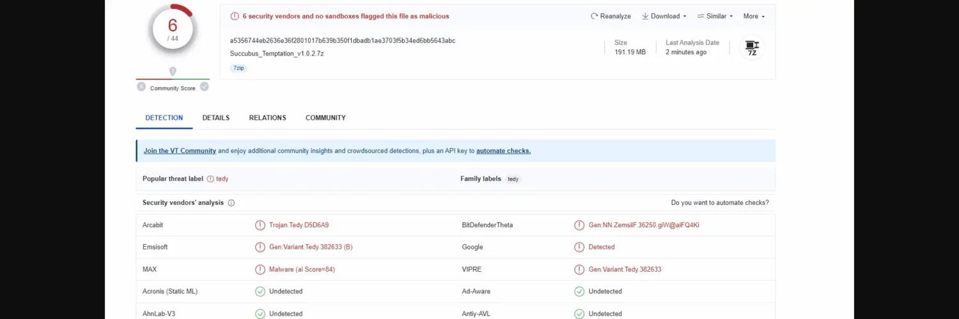
Task: Vote negative with the Community Score X button
Action: [x=141, y=87]
